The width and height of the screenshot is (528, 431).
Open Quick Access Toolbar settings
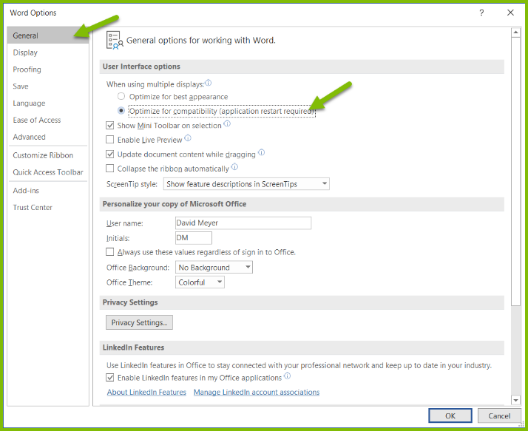pyautogui.click(x=48, y=172)
